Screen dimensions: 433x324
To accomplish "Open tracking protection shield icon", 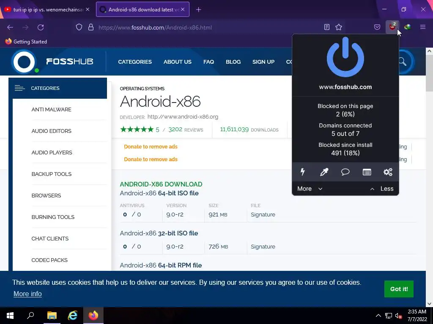I will (79, 27).
